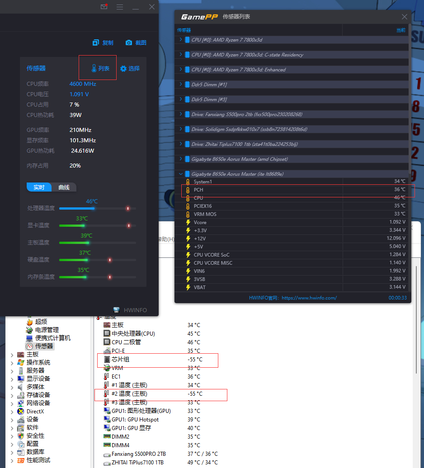Click the 性能测试 icon in tree
424x468 pixels.
pos(21,460)
